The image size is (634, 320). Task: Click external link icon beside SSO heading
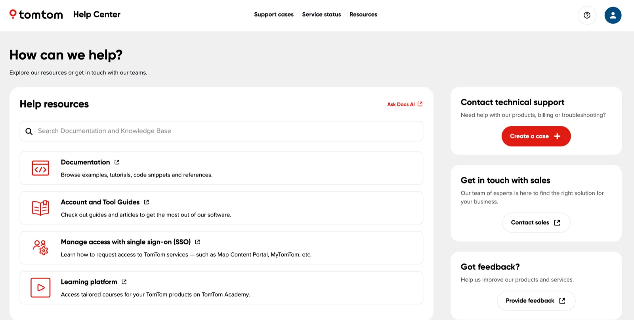tap(197, 242)
